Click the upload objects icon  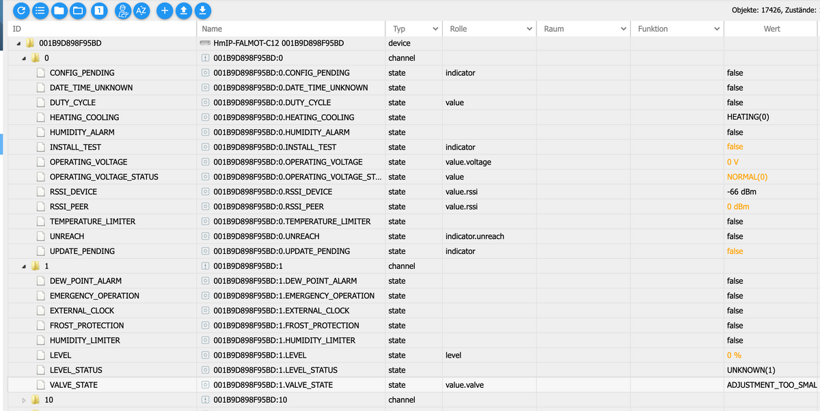click(183, 10)
